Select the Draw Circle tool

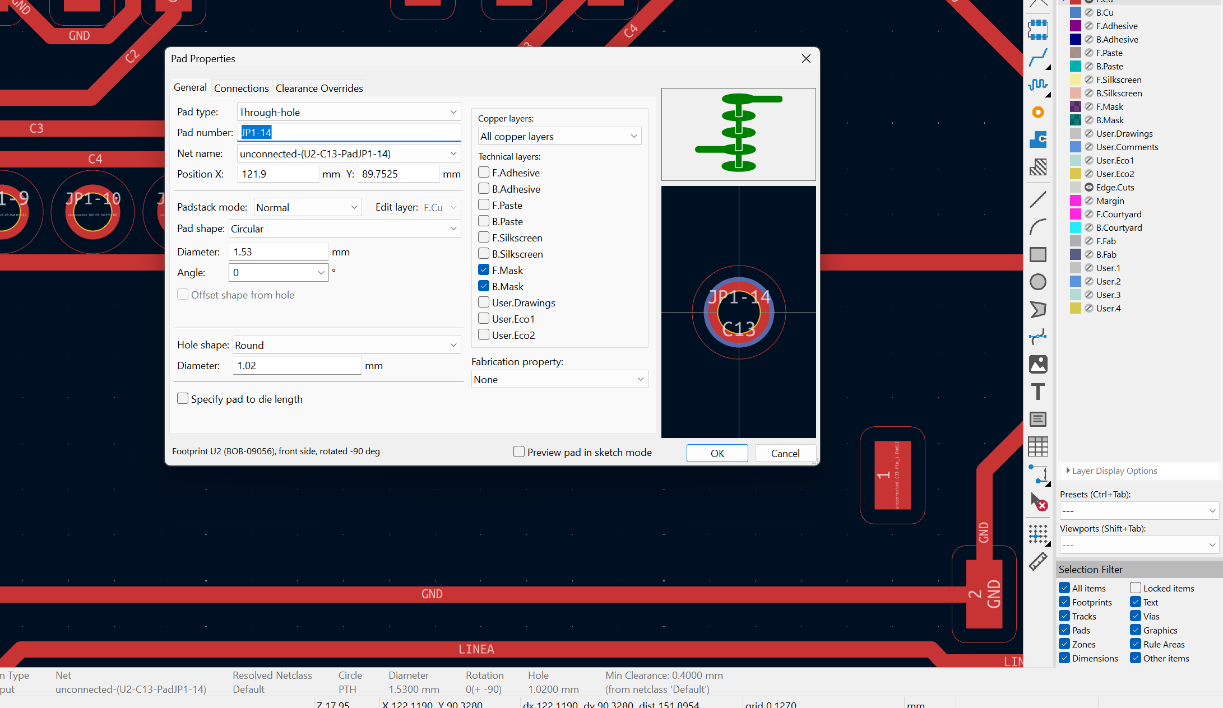1038,282
